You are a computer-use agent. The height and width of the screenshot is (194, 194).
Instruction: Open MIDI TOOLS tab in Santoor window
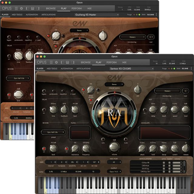click(x=52, y=69)
